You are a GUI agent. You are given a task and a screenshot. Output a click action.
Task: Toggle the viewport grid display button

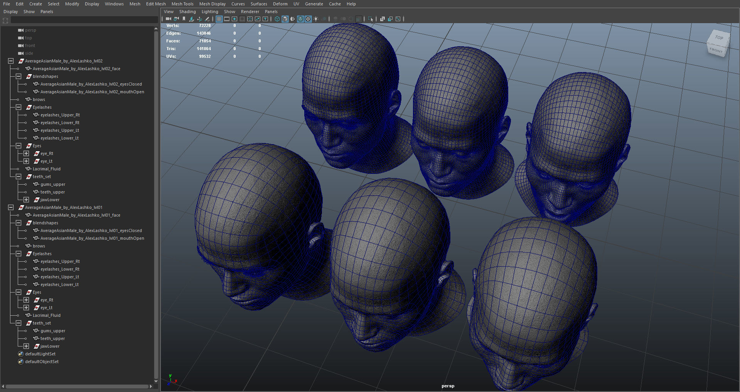pyautogui.click(x=219, y=19)
